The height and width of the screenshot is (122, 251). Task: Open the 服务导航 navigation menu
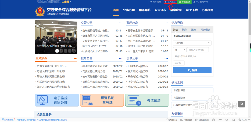point(145,10)
